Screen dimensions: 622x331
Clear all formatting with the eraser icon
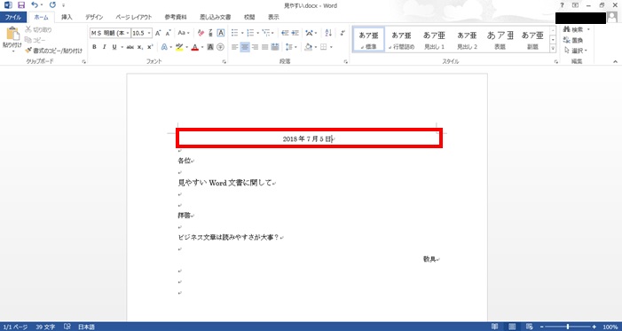[201, 33]
